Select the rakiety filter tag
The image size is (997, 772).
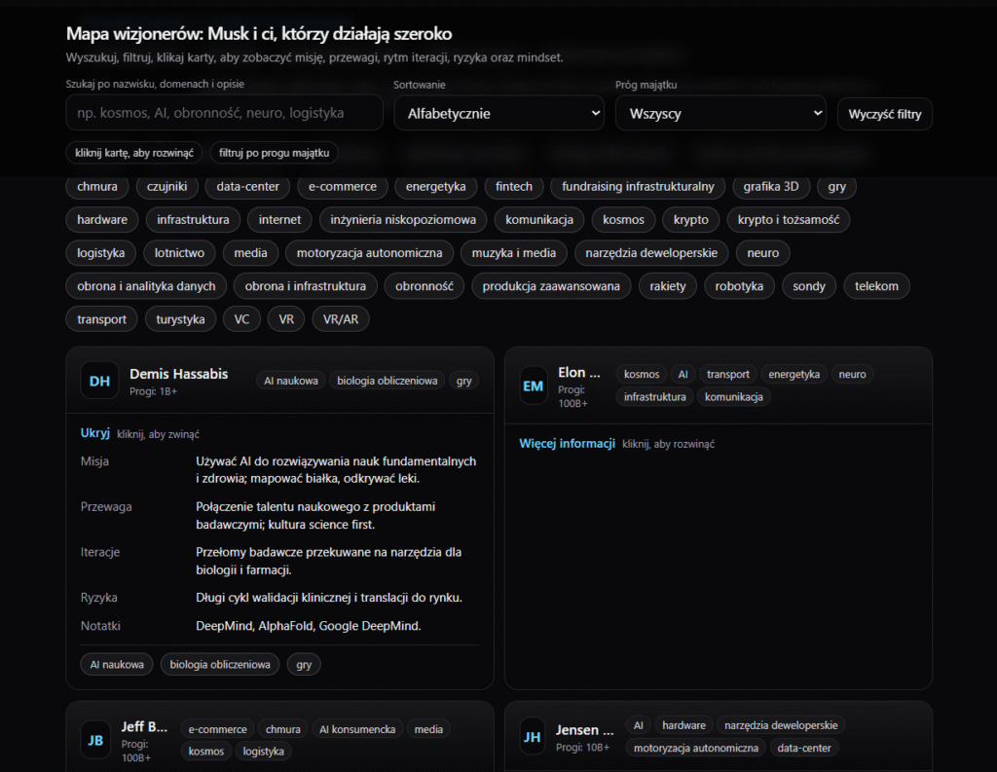point(668,286)
